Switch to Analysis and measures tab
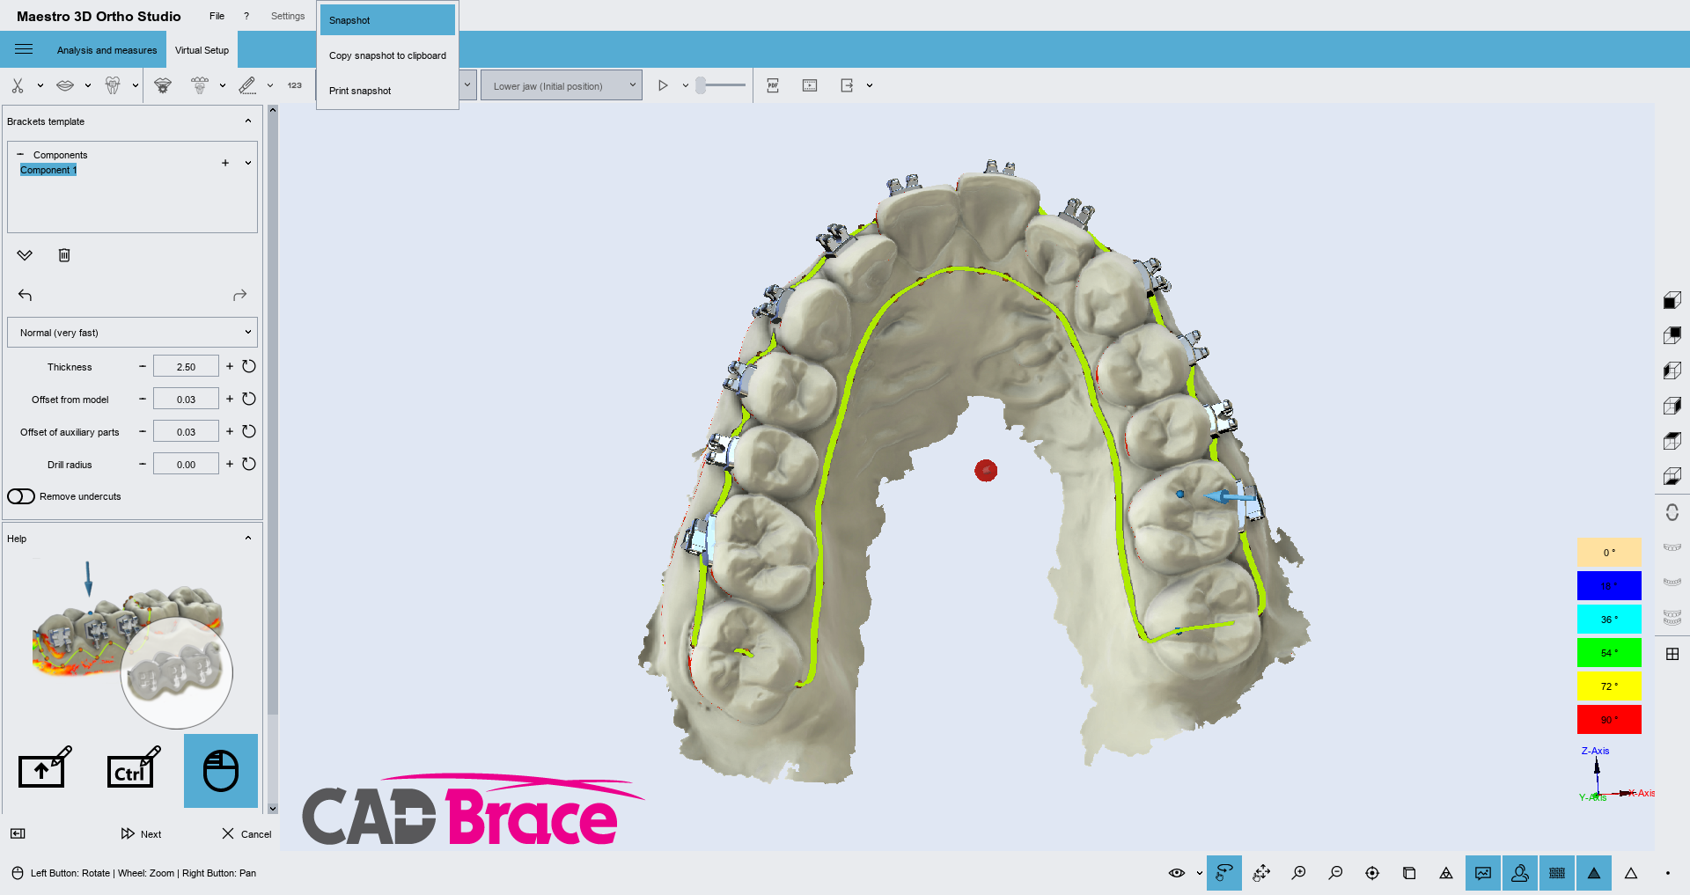 107,50
